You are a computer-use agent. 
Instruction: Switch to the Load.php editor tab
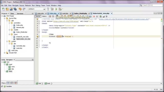coord(65,14)
